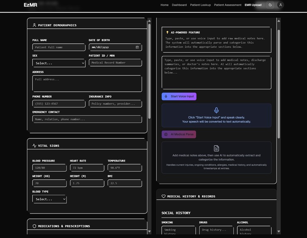Start Voice Input button
The width and height of the screenshot is (307, 238).
[179, 96]
